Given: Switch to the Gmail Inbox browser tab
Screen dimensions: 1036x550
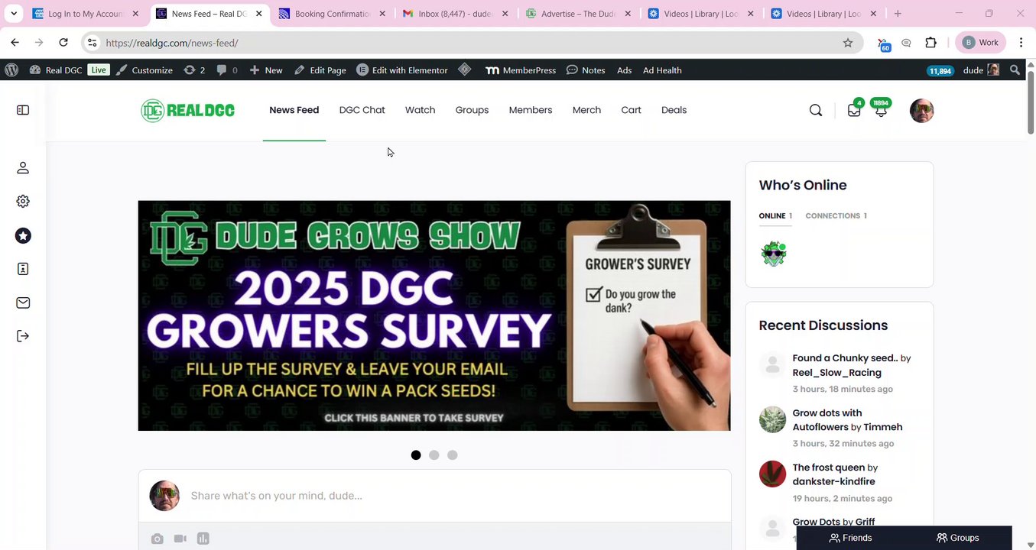Looking at the screenshot, I should 456,14.
